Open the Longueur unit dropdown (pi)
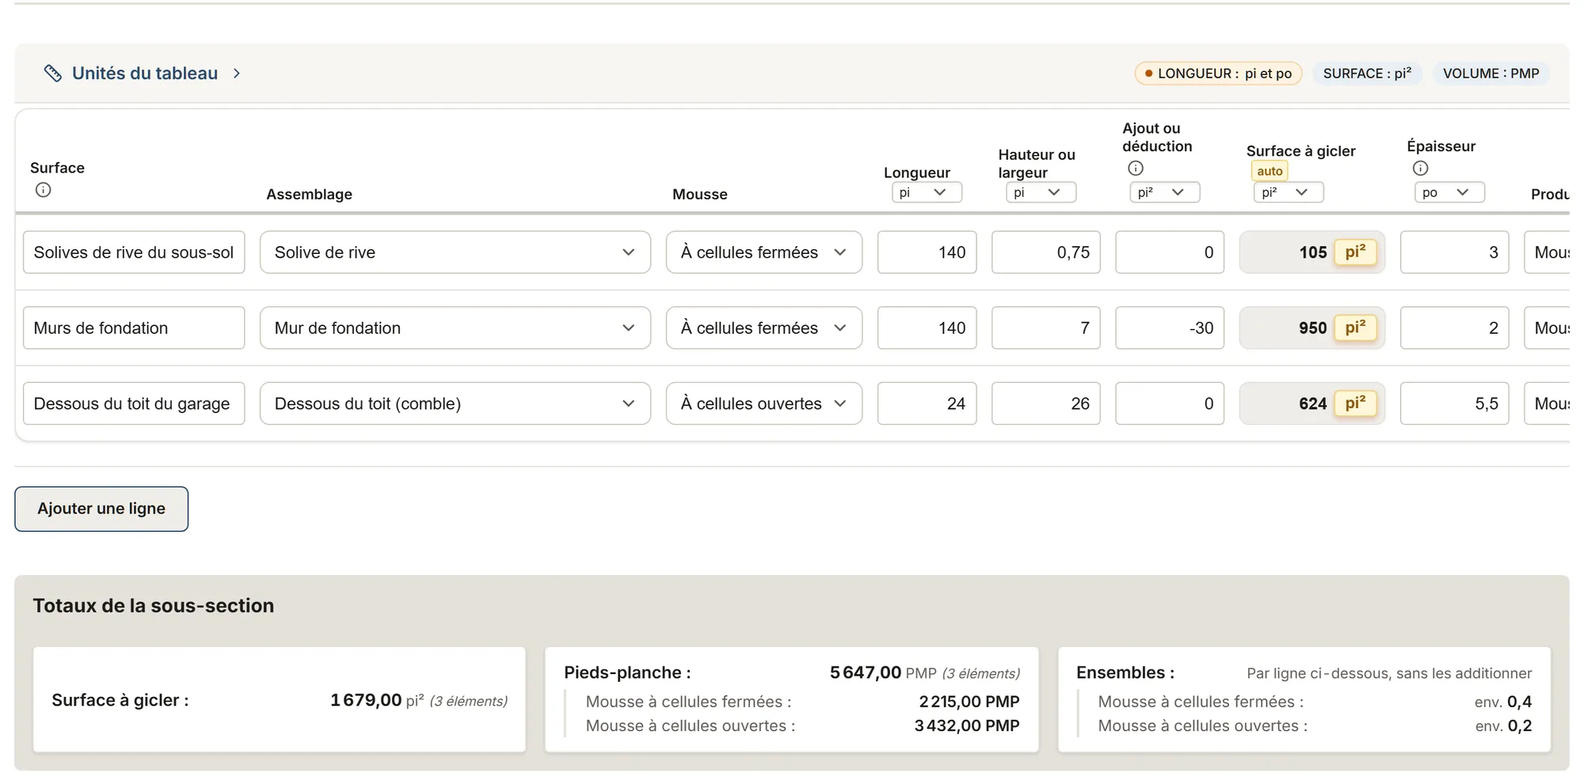The width and height of the screenshot is (1584, 784). [927, 192]
